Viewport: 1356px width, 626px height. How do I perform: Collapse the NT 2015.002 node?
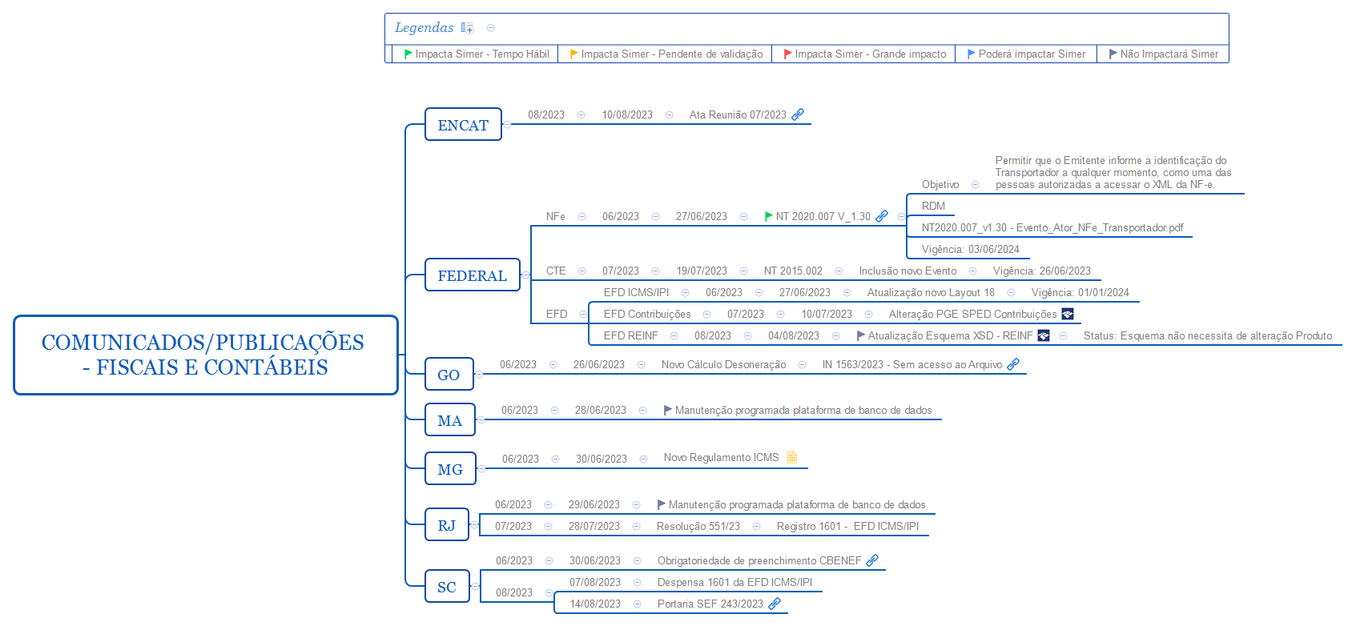coord(839,271)
